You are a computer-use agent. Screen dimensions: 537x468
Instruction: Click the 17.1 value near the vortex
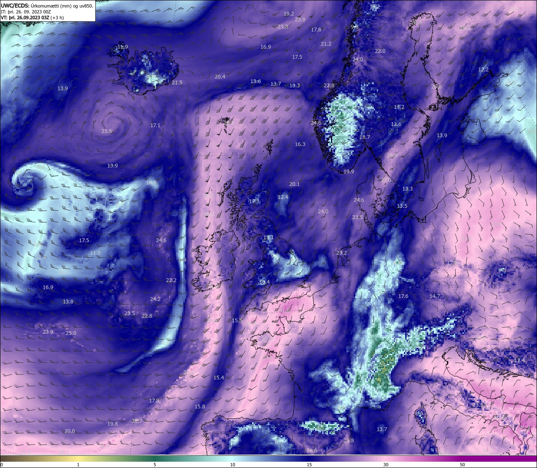point(155,125)
